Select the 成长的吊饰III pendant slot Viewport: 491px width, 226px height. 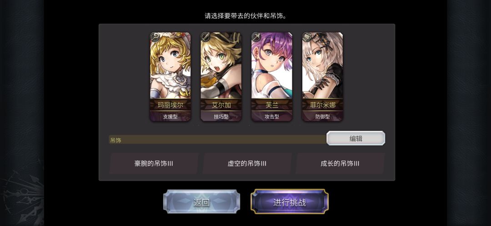coord(340,163)
